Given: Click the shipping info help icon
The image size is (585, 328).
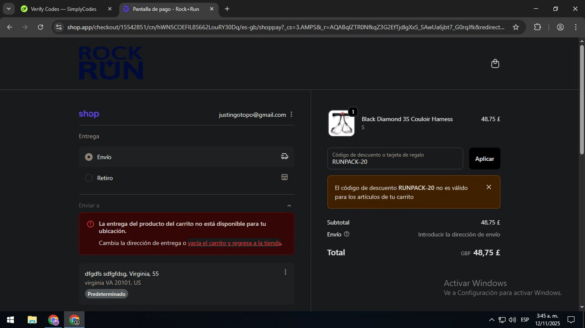Looking at the screenshot, I should (x=347, y=234).
